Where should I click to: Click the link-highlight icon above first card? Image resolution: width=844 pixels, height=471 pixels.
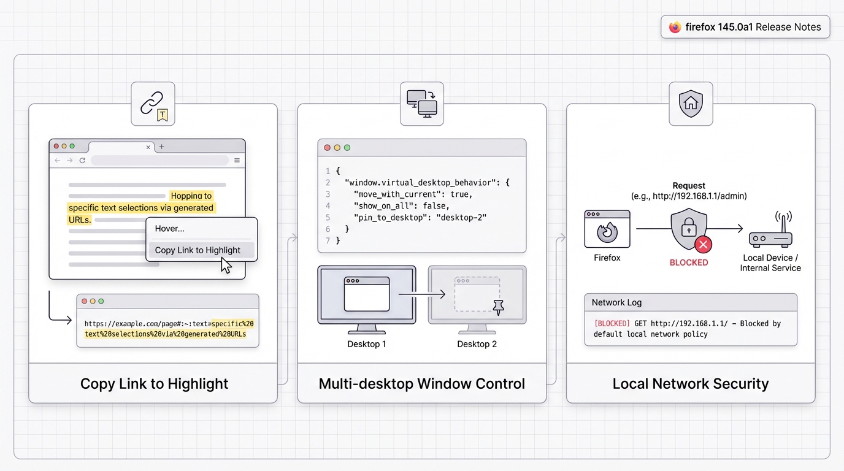coord(153,104)
